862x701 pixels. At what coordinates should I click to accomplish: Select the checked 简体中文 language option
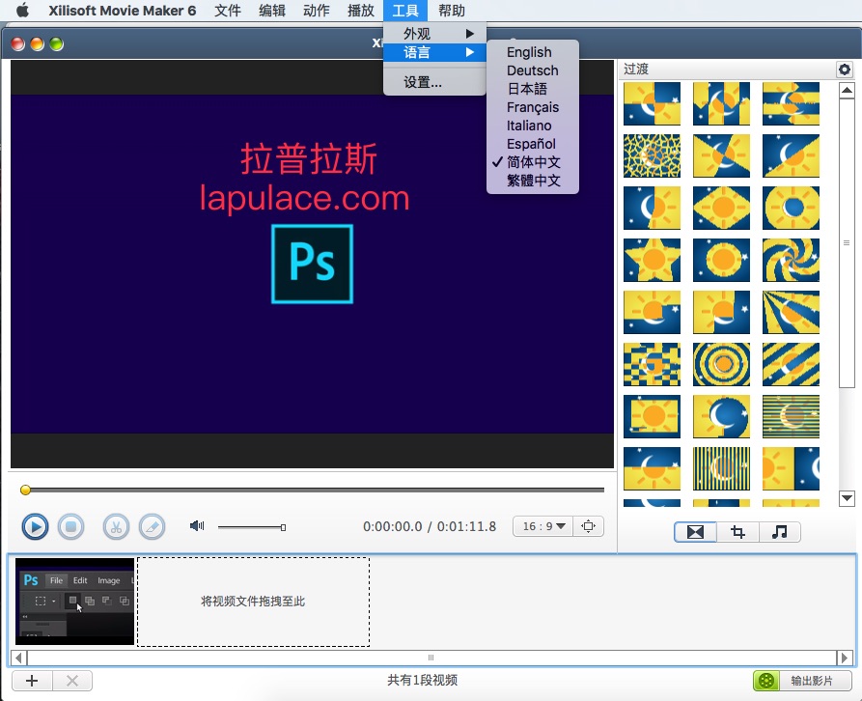click(533, 162)
